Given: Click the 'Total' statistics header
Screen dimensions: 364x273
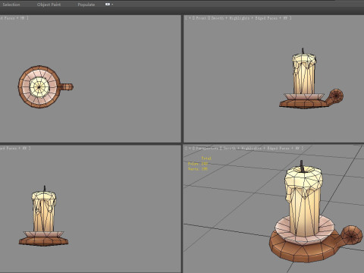Looking at the screenshot, I should click(x=206, y=158).
